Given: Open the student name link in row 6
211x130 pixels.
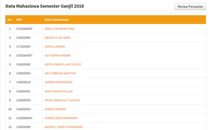Looking at the screenshot, I should click(60, 73).
